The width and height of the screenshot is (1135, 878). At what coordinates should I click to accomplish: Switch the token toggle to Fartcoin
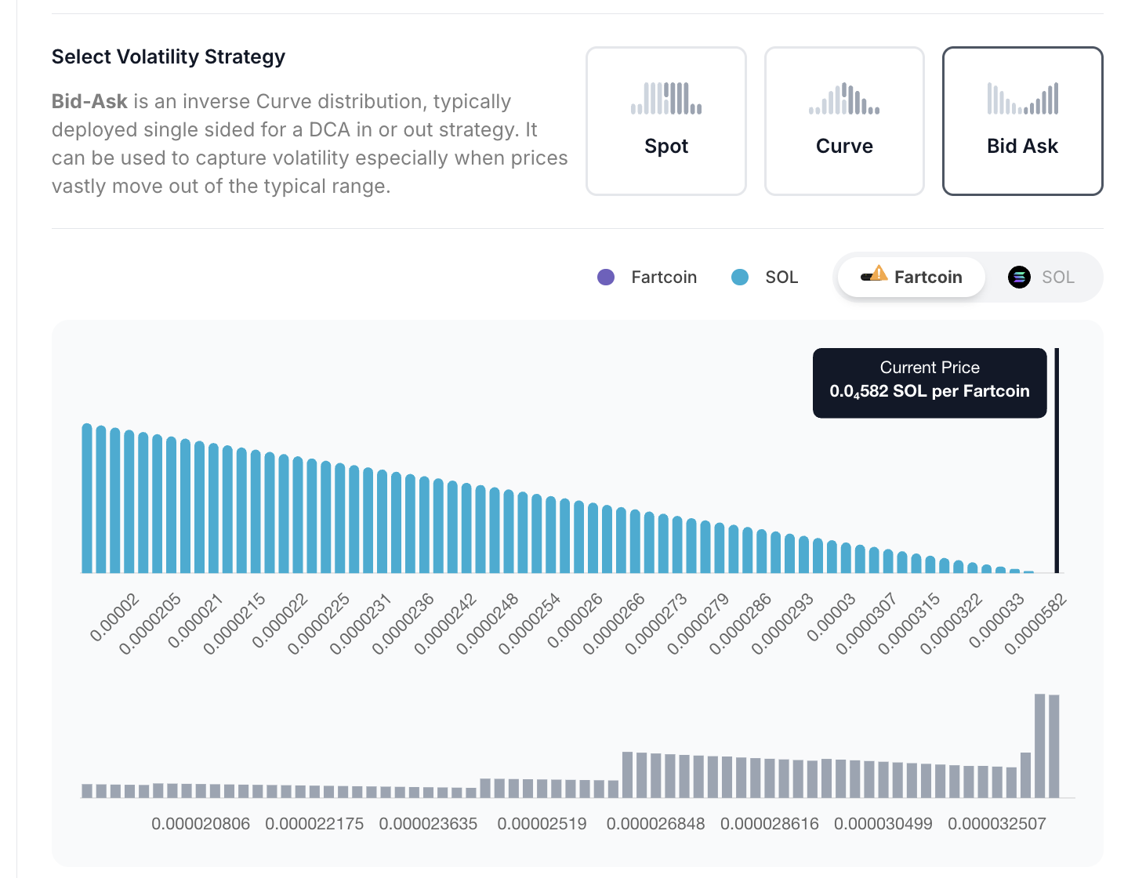click(x=912, y=278)
